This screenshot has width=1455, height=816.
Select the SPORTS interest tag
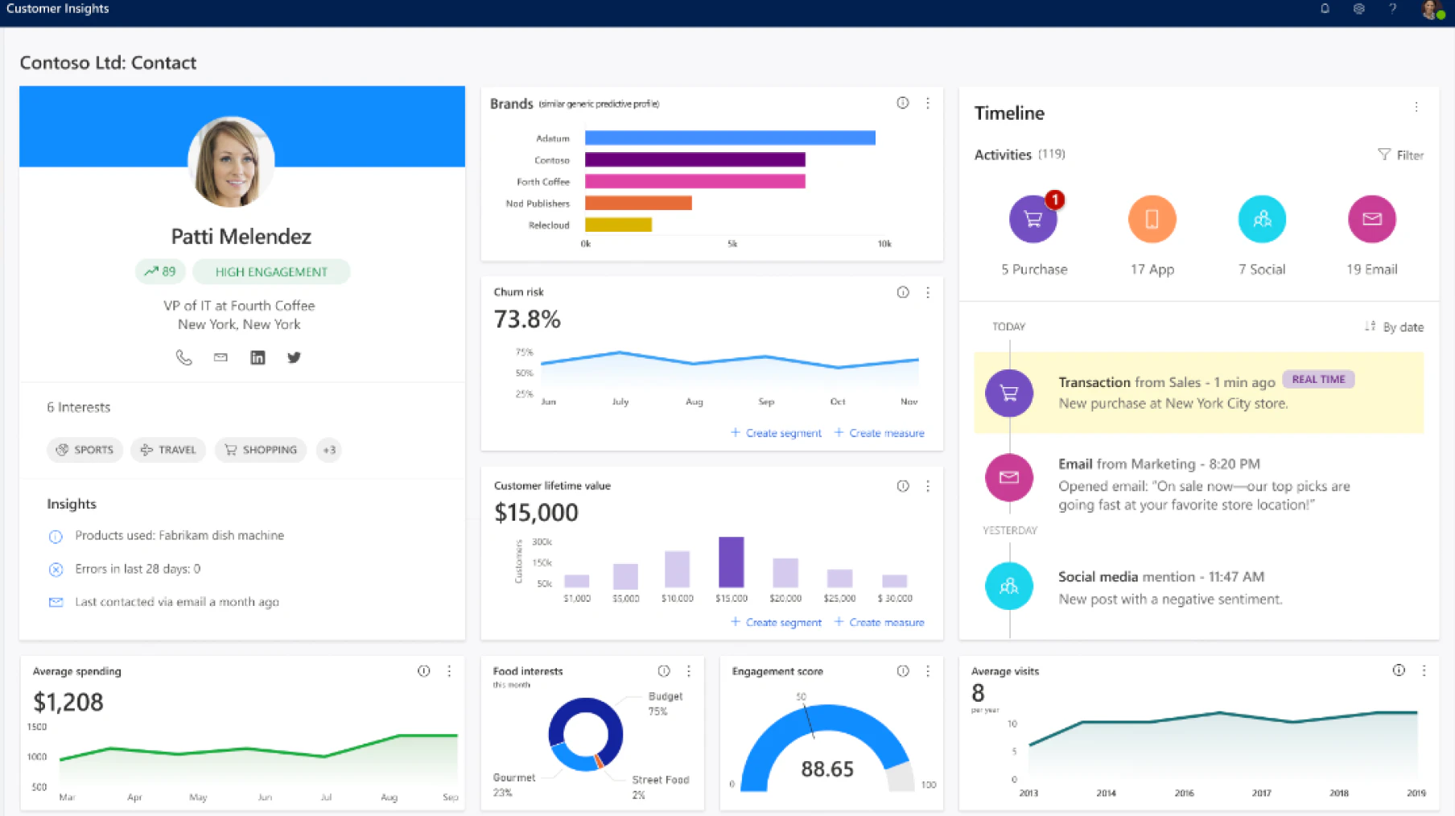(x=84, y=450)
